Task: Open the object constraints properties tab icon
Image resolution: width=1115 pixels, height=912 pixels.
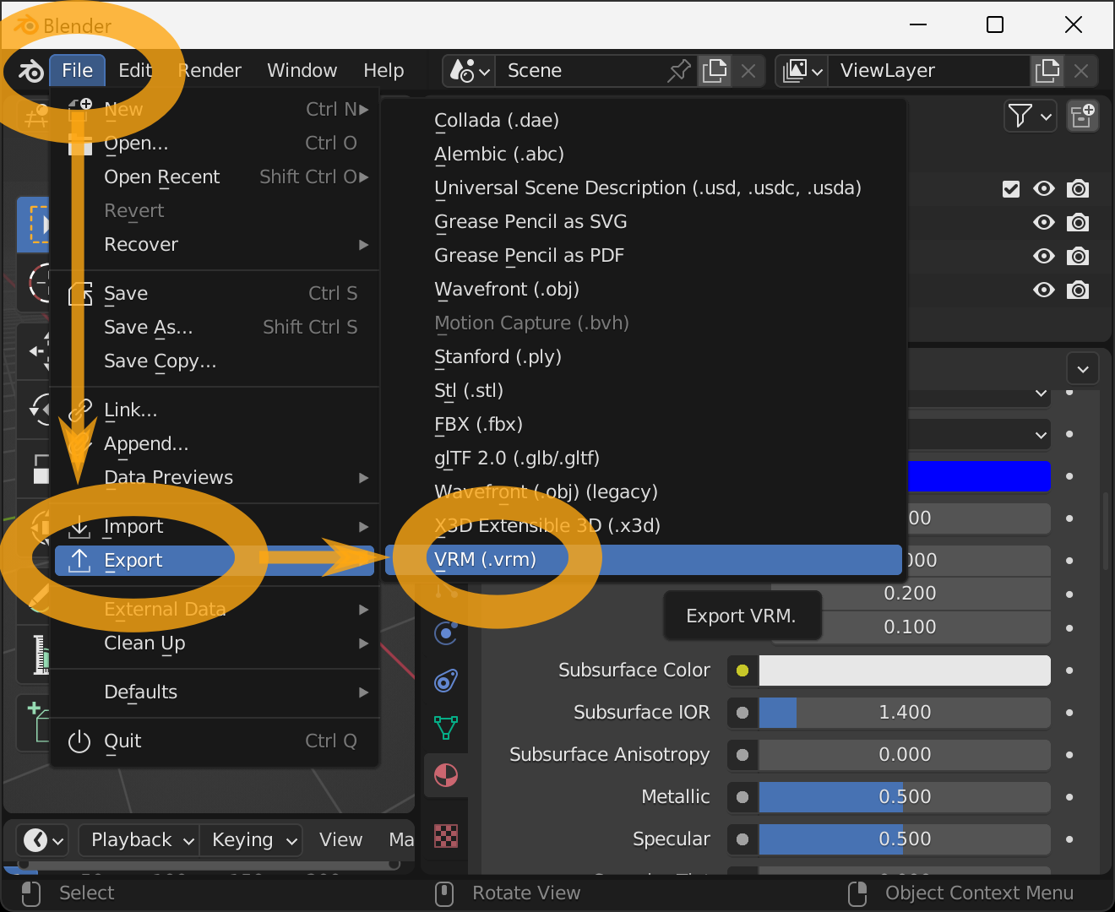Action: point(446,680)
